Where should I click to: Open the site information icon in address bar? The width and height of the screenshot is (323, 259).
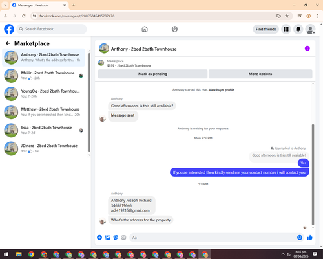tap(34, 16)
